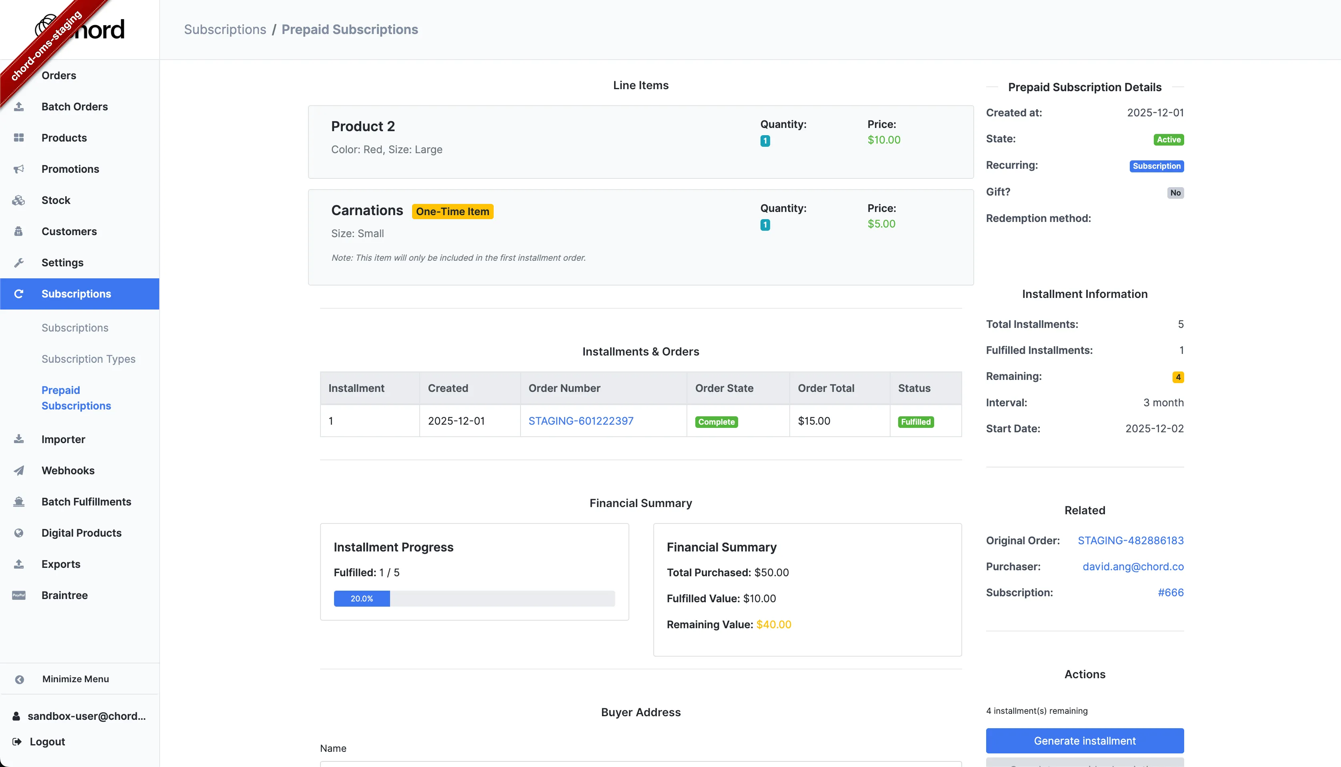
Task: Click the Product 2 title
Action: (363, 126)
